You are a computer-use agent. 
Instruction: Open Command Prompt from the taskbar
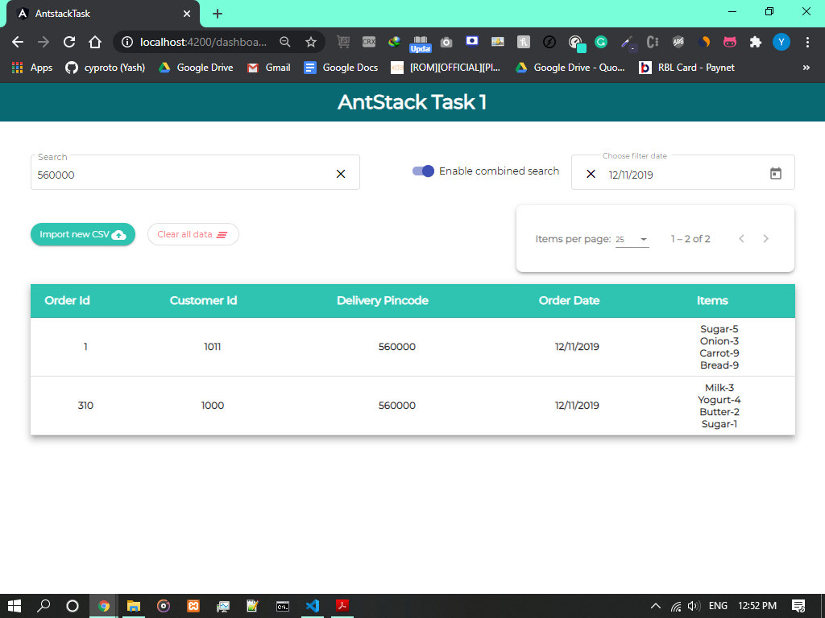pyautogui.click(x=283, y=606)
